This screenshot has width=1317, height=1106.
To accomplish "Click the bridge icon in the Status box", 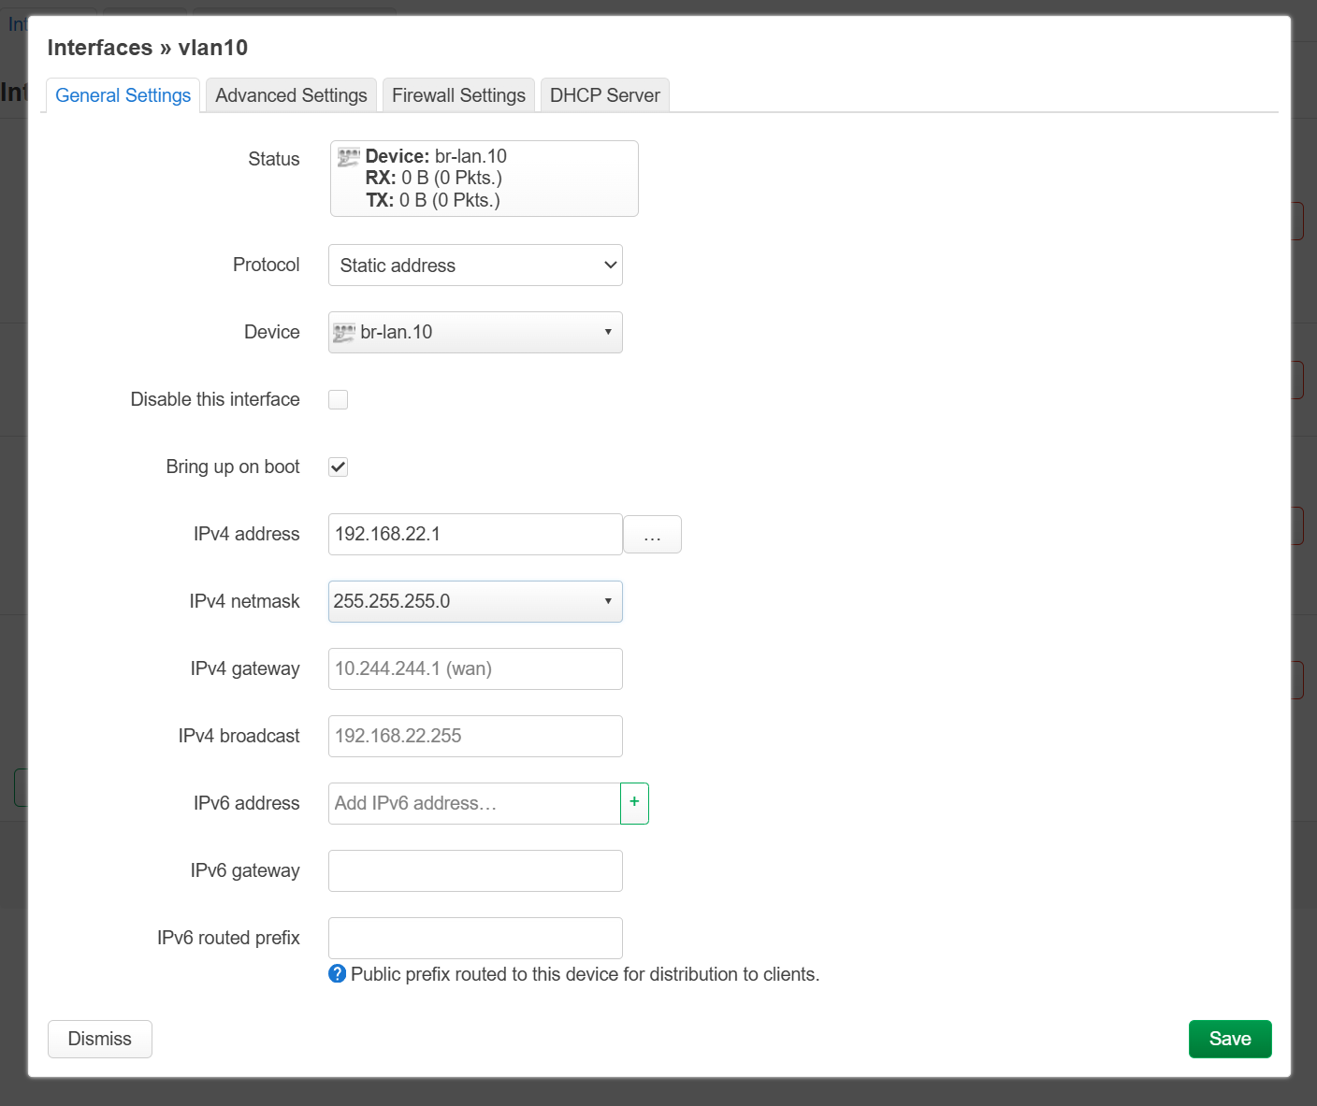I will (349, 157).
